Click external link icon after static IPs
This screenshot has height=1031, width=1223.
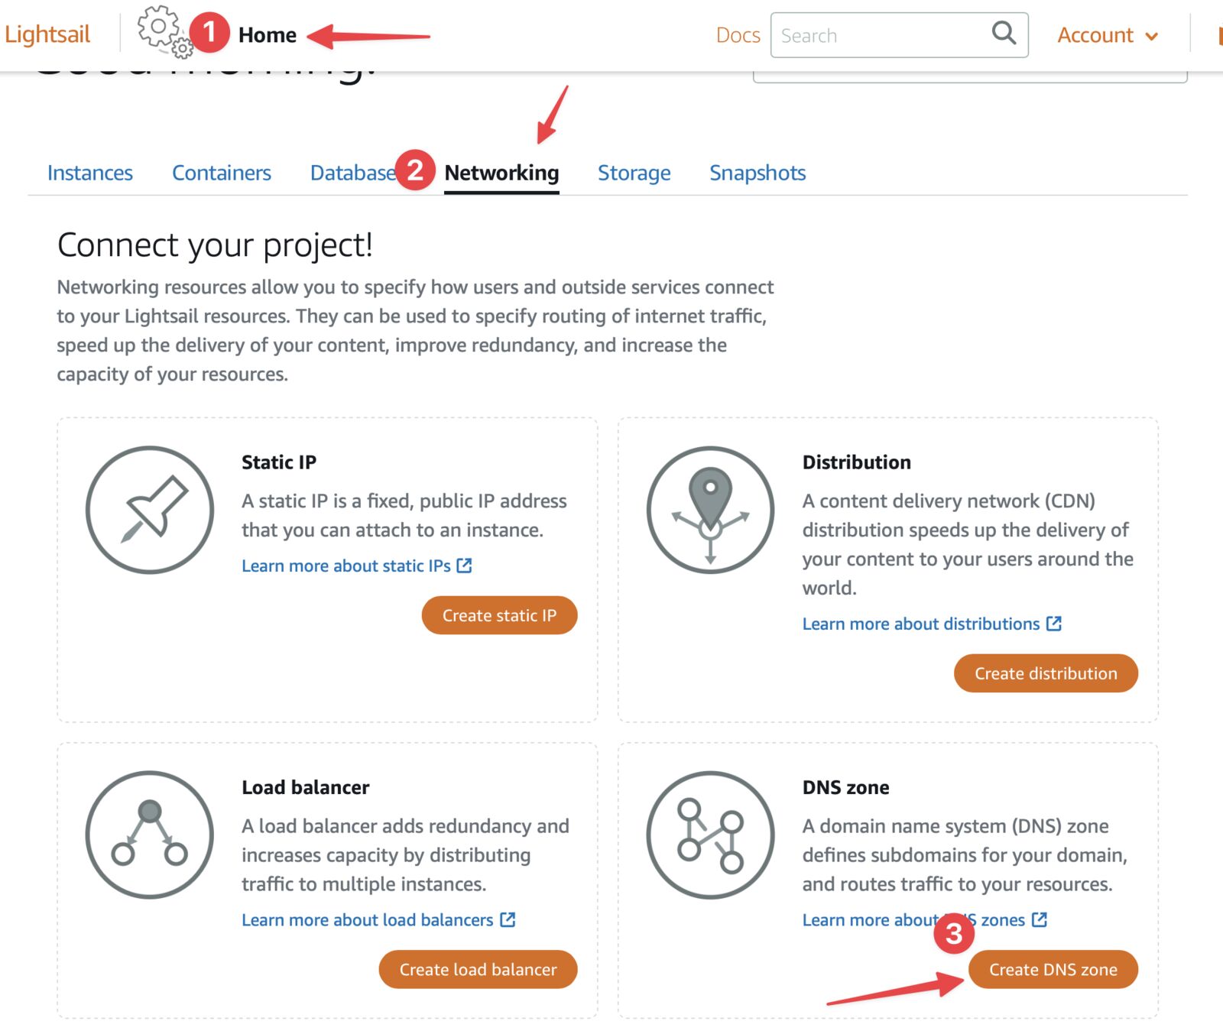click(464, 566)
